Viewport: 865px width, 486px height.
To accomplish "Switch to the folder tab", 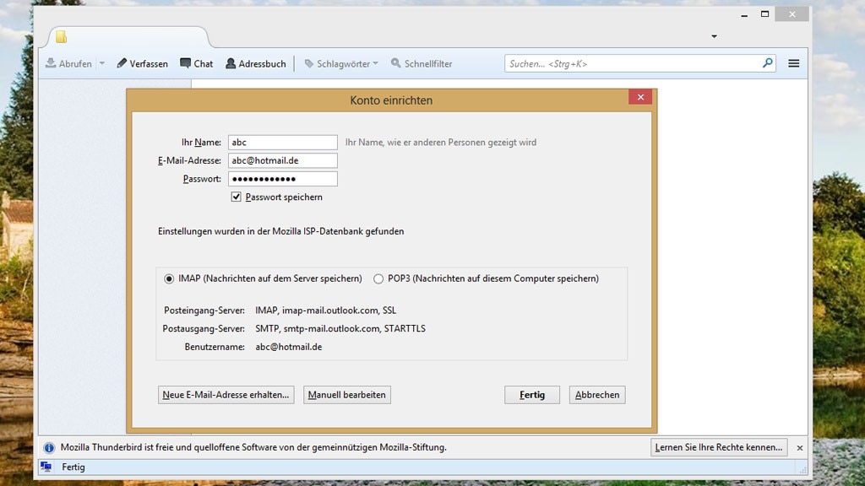I will [127, 36].
